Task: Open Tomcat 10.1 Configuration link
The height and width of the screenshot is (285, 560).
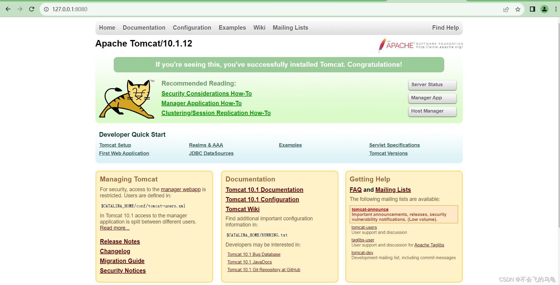Action: click(262, 199)
